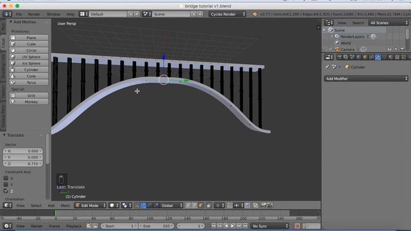The image size is (411, 231).
Task: Add a Cylinder mesh primitive
Action: pos(29,70)
